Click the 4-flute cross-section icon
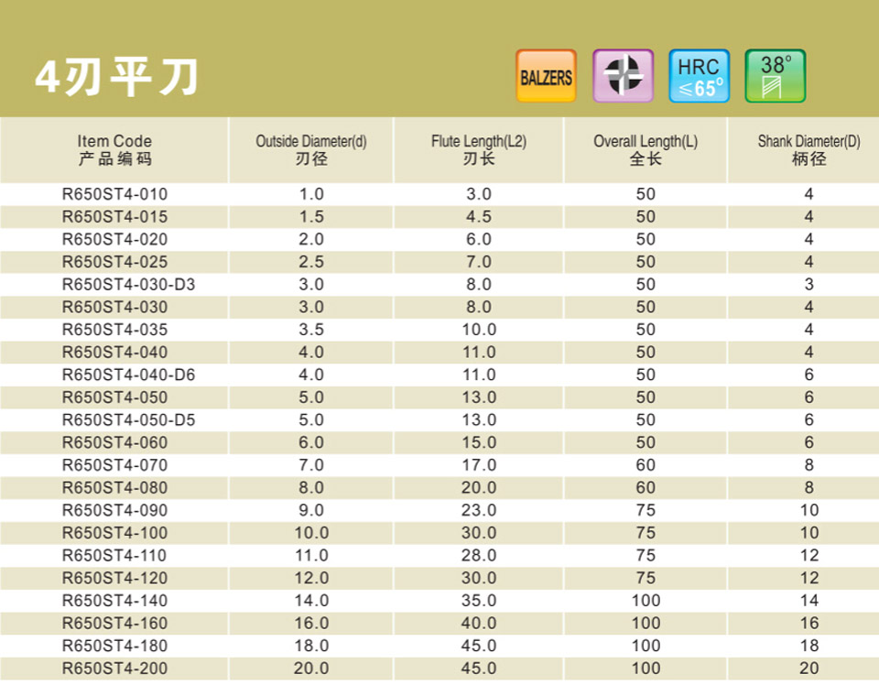The height and width of the screenshot is (685, 879). pyautogui.click(x=623, y=76)
